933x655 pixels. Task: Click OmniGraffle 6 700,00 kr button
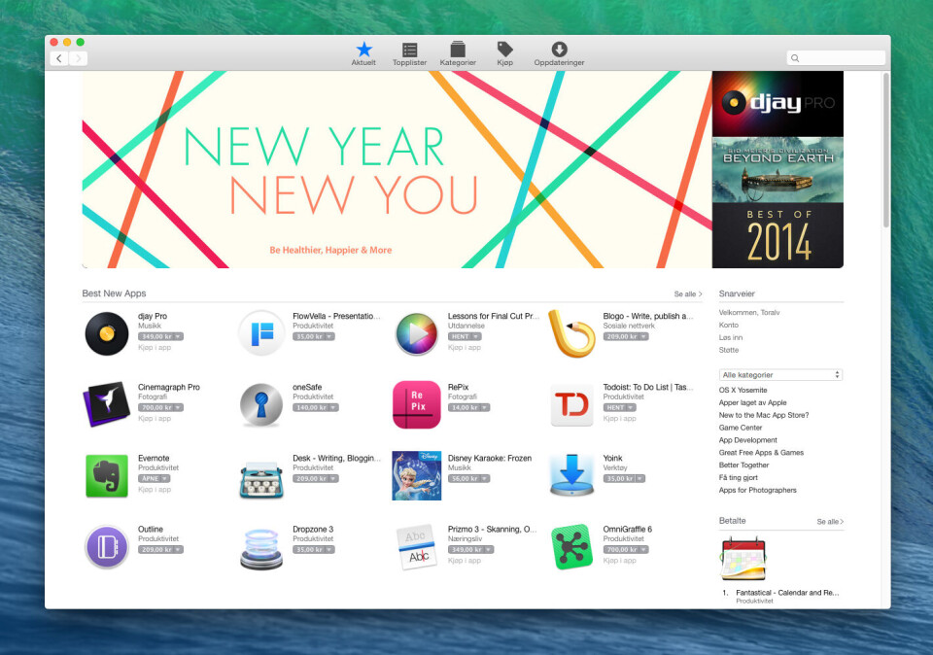626,550
